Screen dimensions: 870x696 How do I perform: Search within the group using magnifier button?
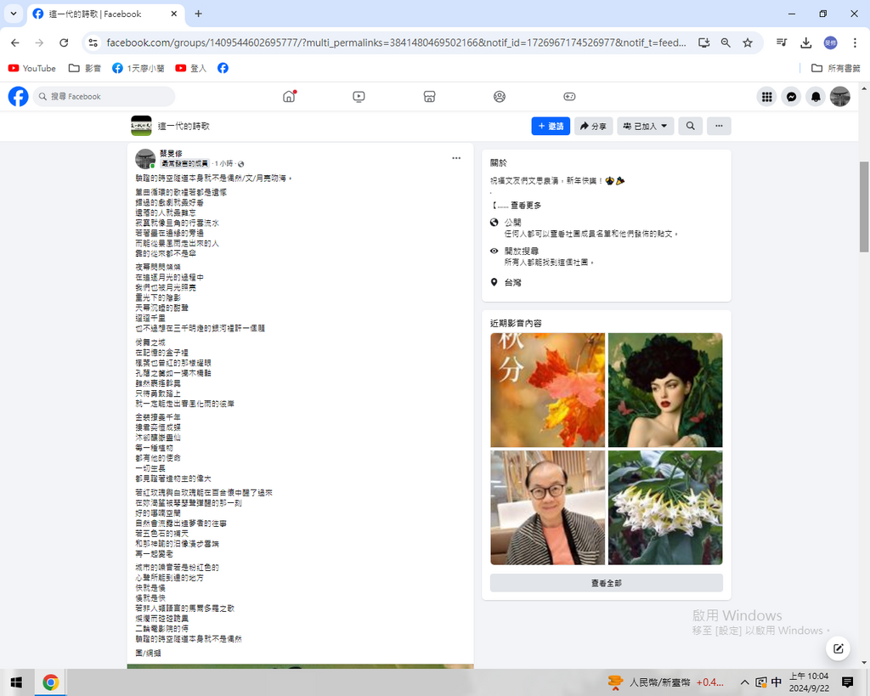click(x=690, y=126)
